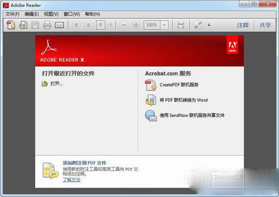Click the 了解方法 learn how link
Screen dimensions: 279x197
[x=71, y=179]
